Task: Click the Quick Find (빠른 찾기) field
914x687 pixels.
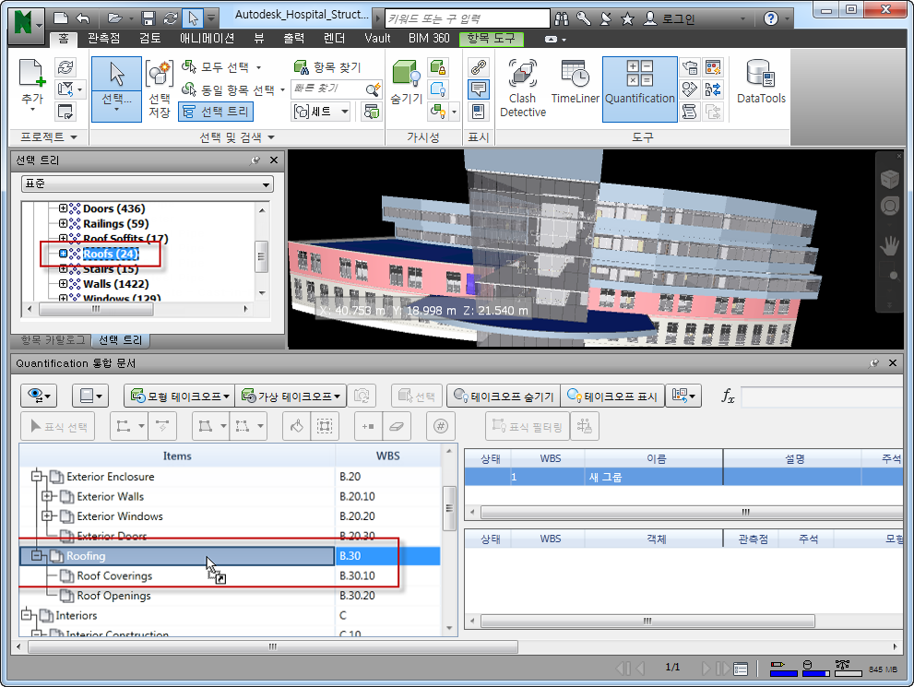Action: click(327, 89)
